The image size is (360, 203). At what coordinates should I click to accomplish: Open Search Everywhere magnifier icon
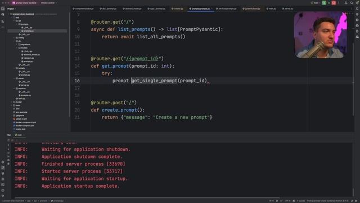point(352,3)
